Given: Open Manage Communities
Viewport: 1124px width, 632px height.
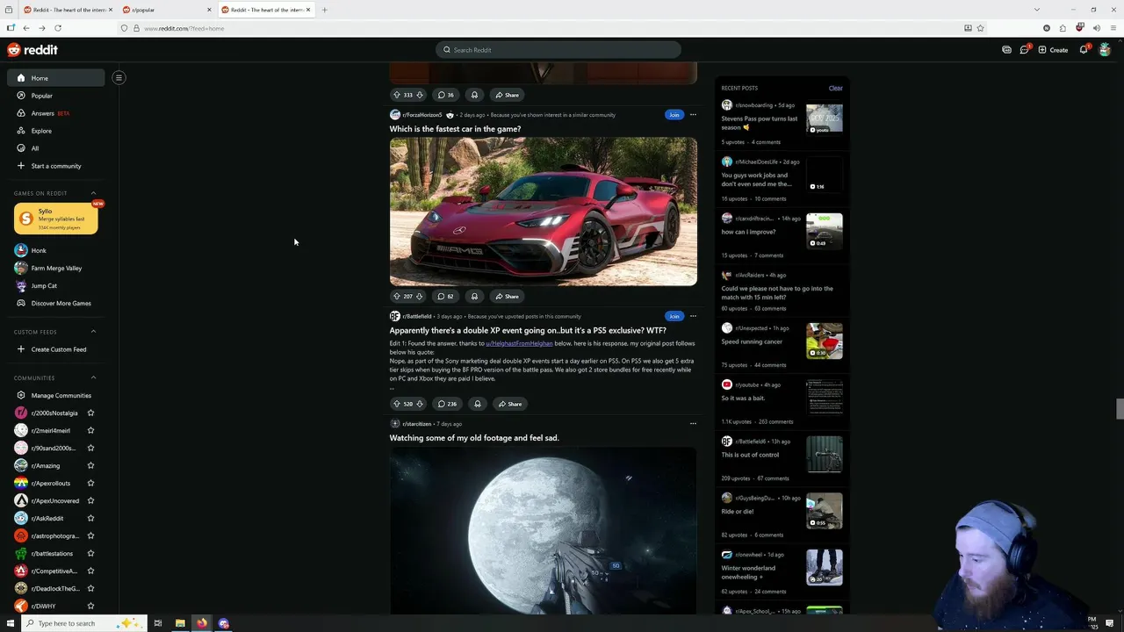Looking at the screenshot, I should coord(61,395).
